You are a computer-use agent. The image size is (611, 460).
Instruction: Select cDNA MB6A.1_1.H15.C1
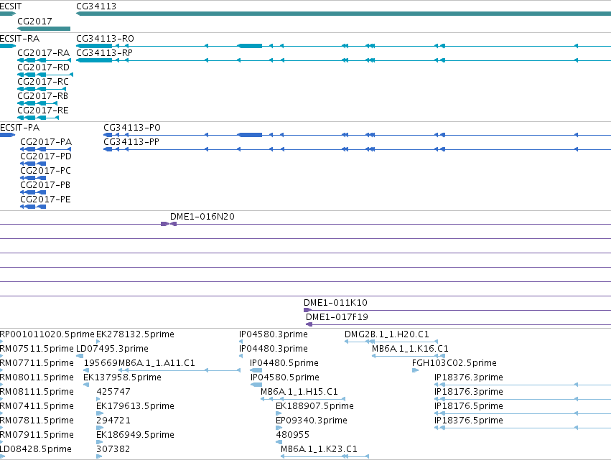[299, 392]
